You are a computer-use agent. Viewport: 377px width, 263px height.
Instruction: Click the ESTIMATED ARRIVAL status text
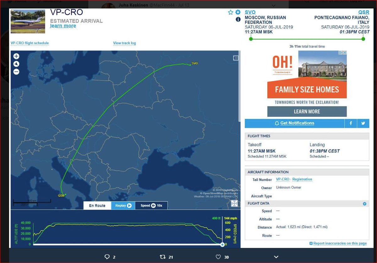76,21
